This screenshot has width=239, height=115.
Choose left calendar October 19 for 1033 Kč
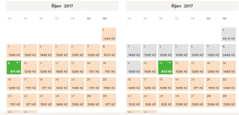click(x=61, y=84)
